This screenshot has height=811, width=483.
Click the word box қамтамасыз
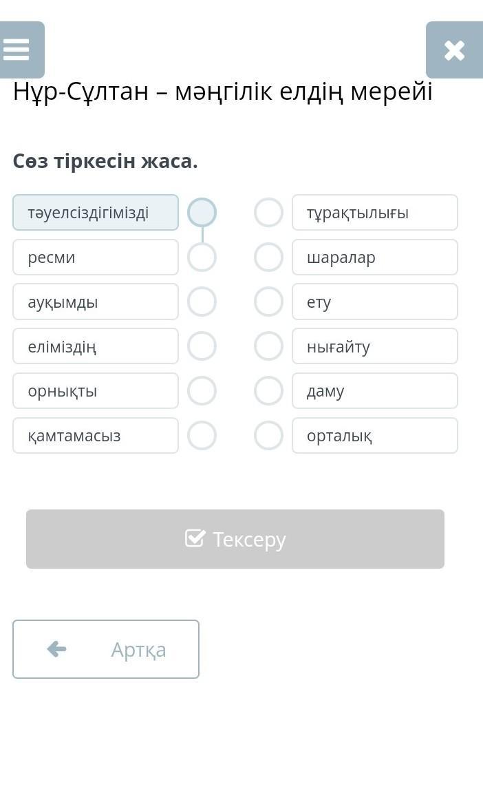pos(96,435)
